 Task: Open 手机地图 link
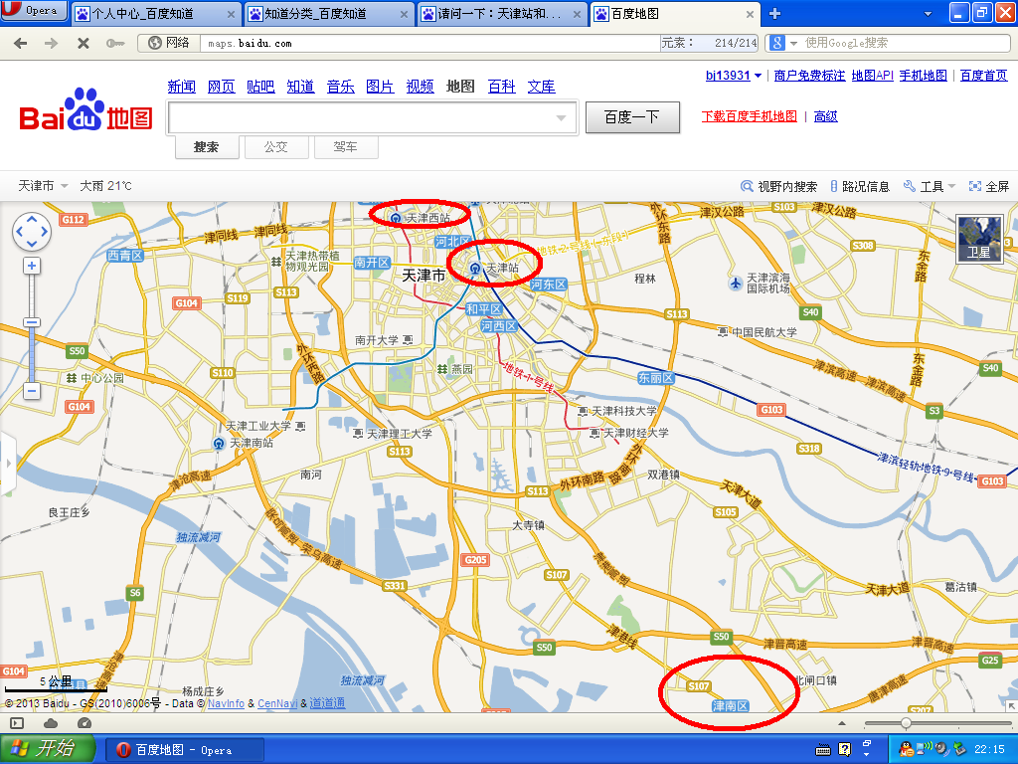tap(924, 76)
